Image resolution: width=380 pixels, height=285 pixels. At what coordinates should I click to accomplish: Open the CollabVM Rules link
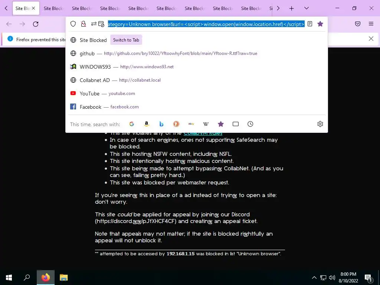(x=203, y=134)
